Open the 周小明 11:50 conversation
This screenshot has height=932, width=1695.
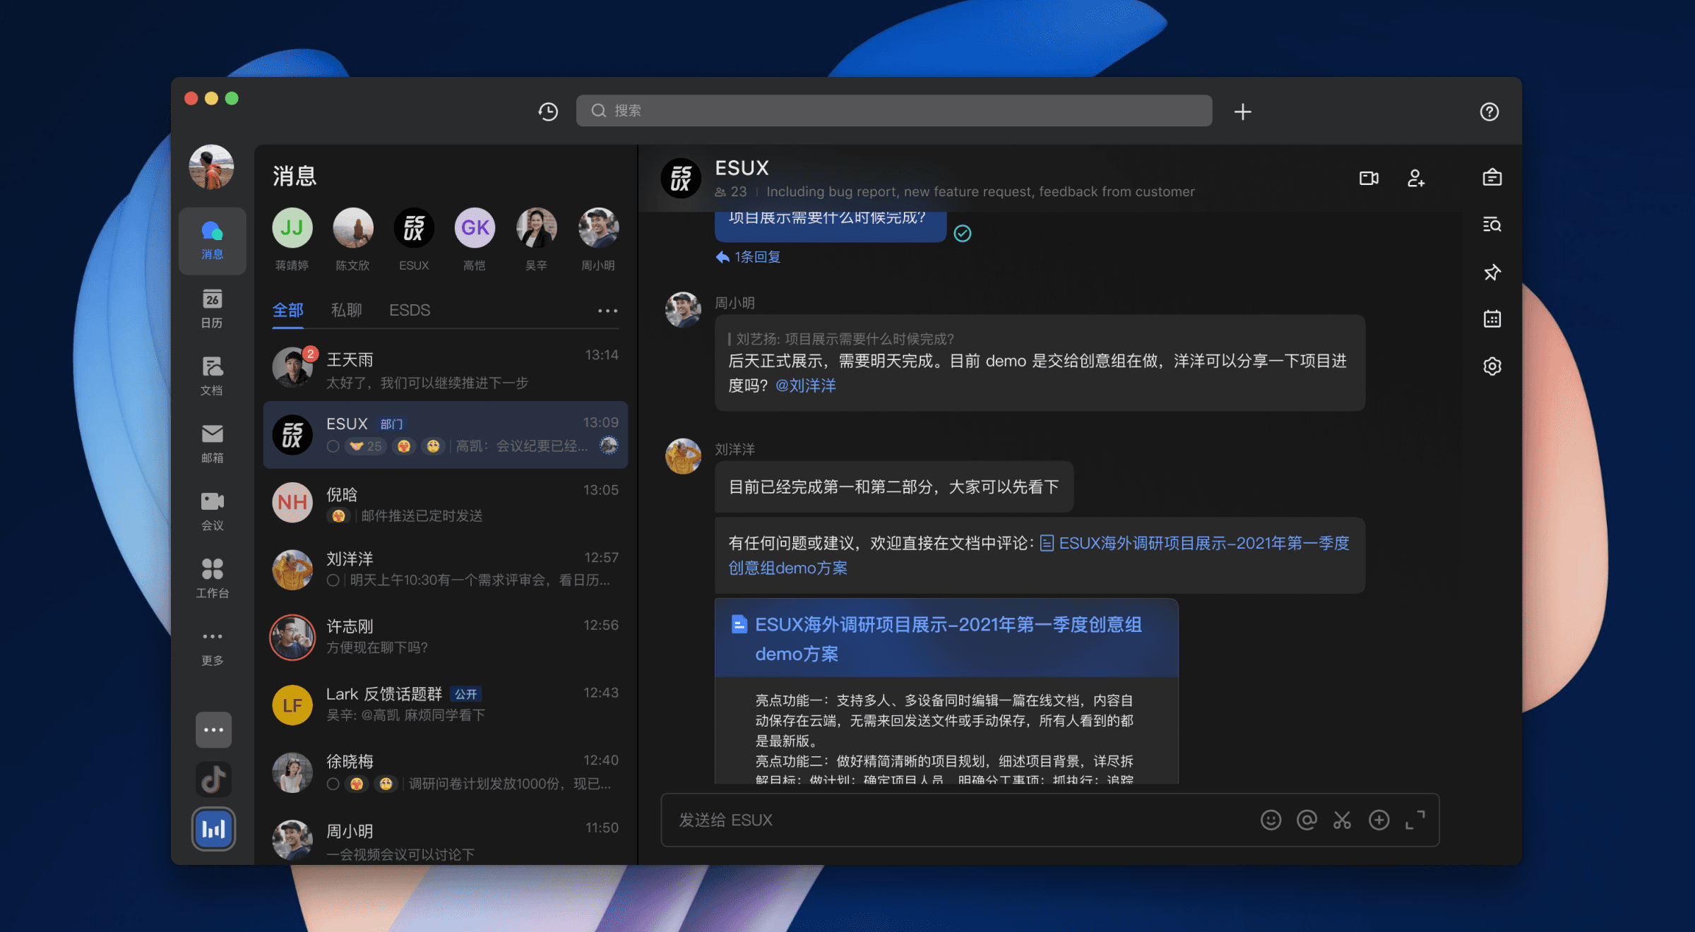tap(445, 840)
